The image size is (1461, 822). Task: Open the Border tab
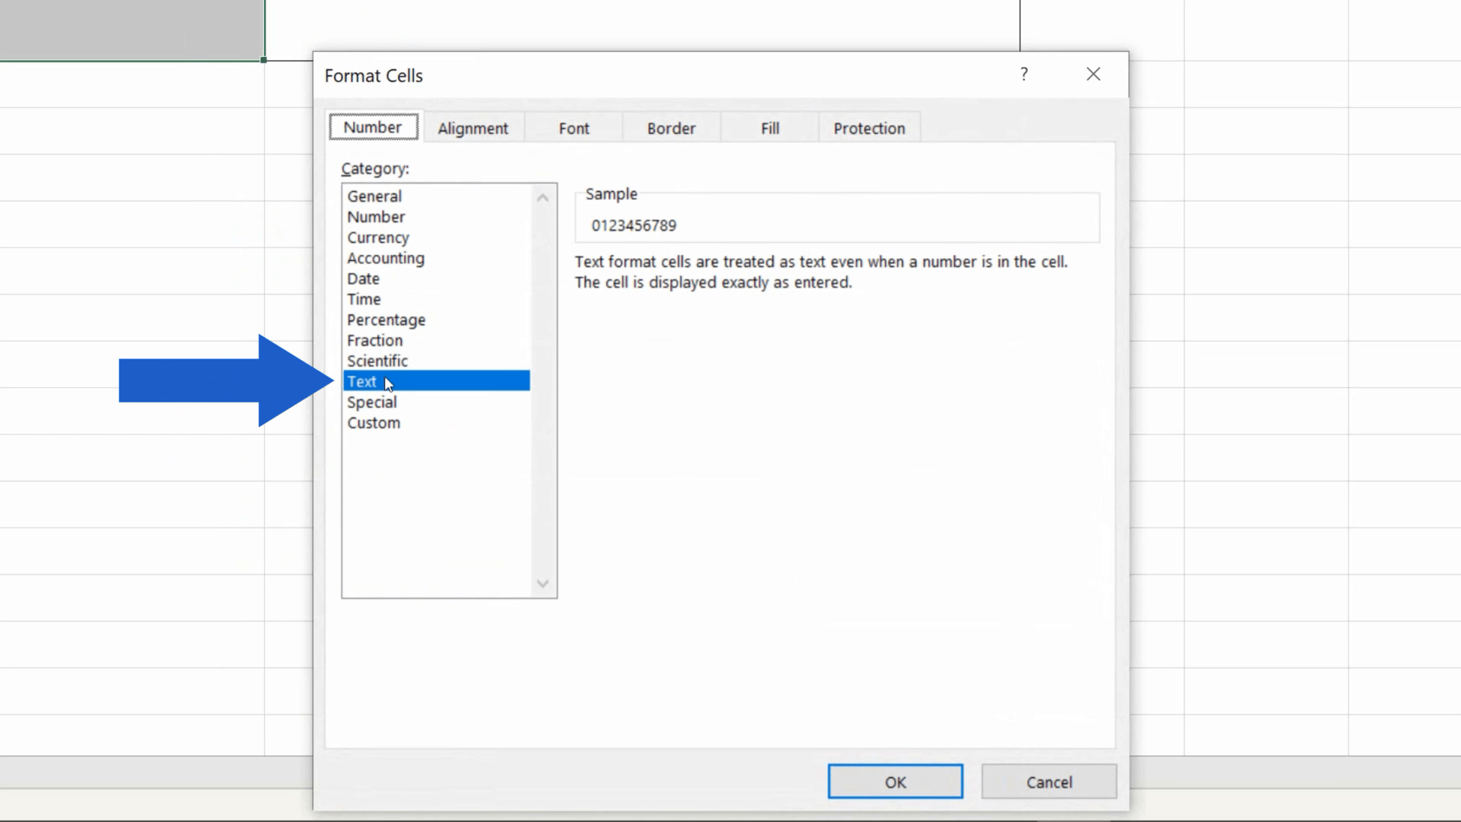point(670,128)
